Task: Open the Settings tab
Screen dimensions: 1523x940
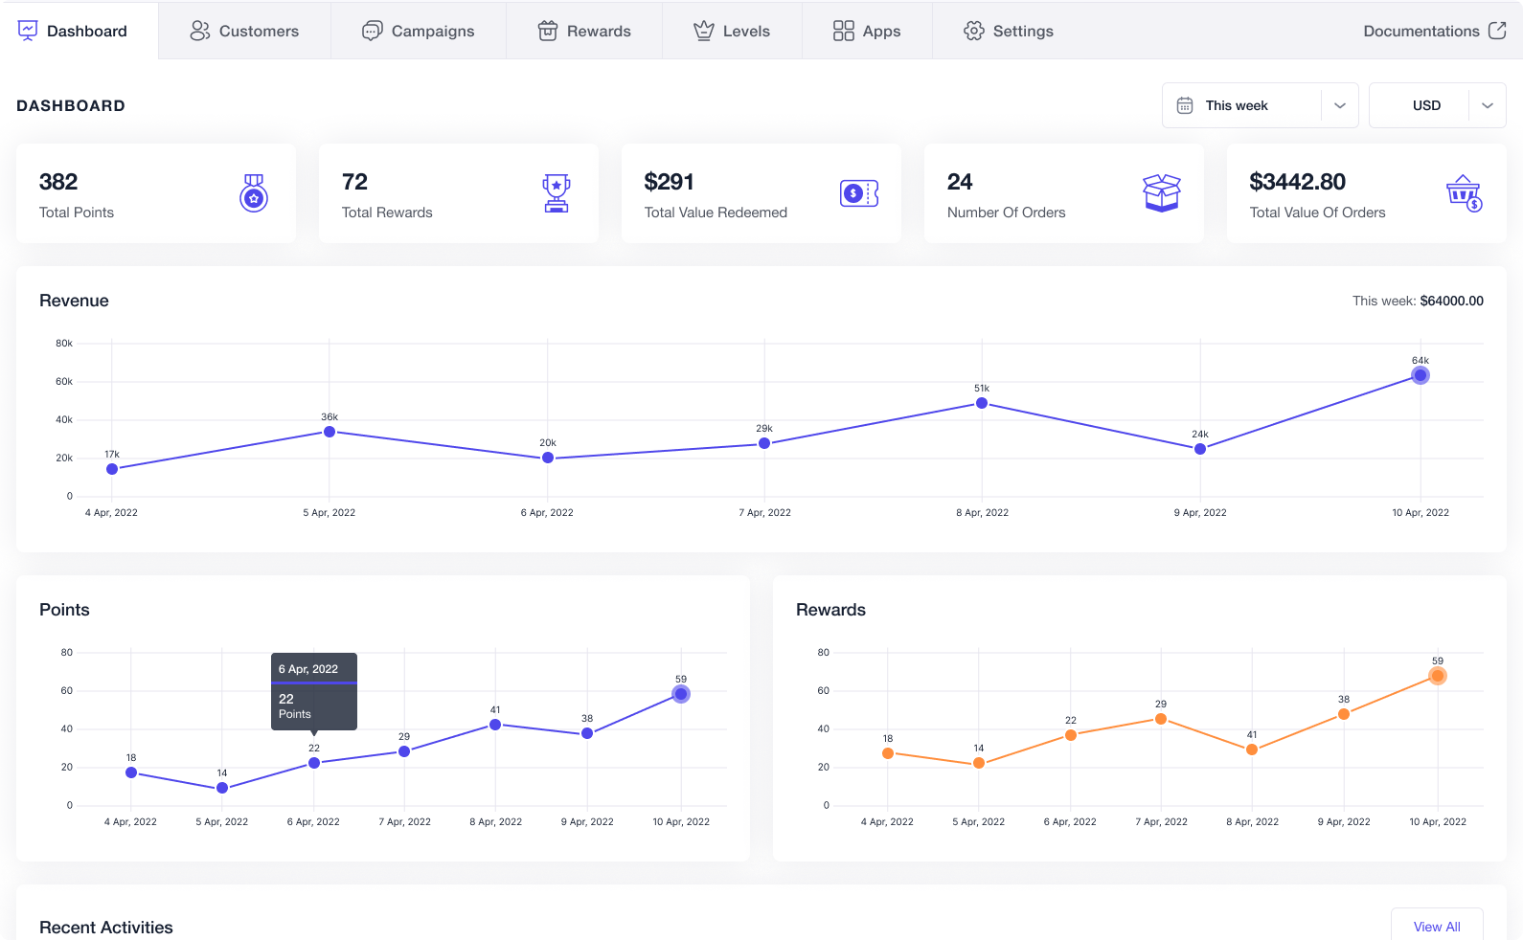Action: [1009, 31]
